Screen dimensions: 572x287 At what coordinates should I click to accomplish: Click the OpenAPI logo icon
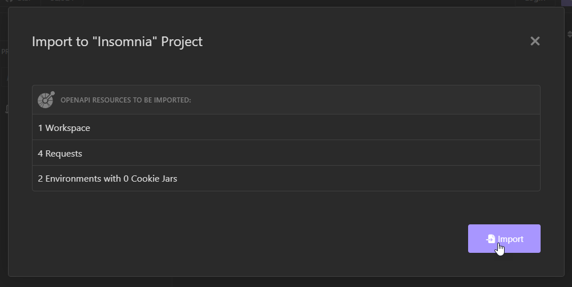point(46,100)
